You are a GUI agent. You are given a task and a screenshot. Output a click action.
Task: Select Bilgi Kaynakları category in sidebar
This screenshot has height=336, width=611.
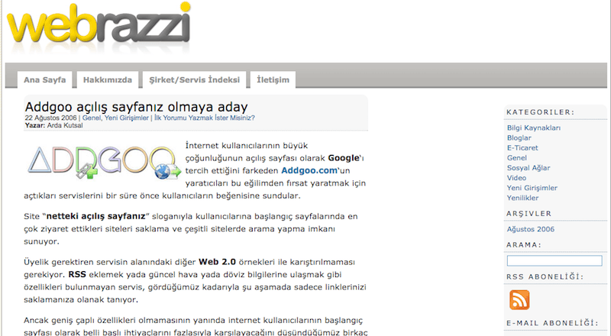[534, 128]
